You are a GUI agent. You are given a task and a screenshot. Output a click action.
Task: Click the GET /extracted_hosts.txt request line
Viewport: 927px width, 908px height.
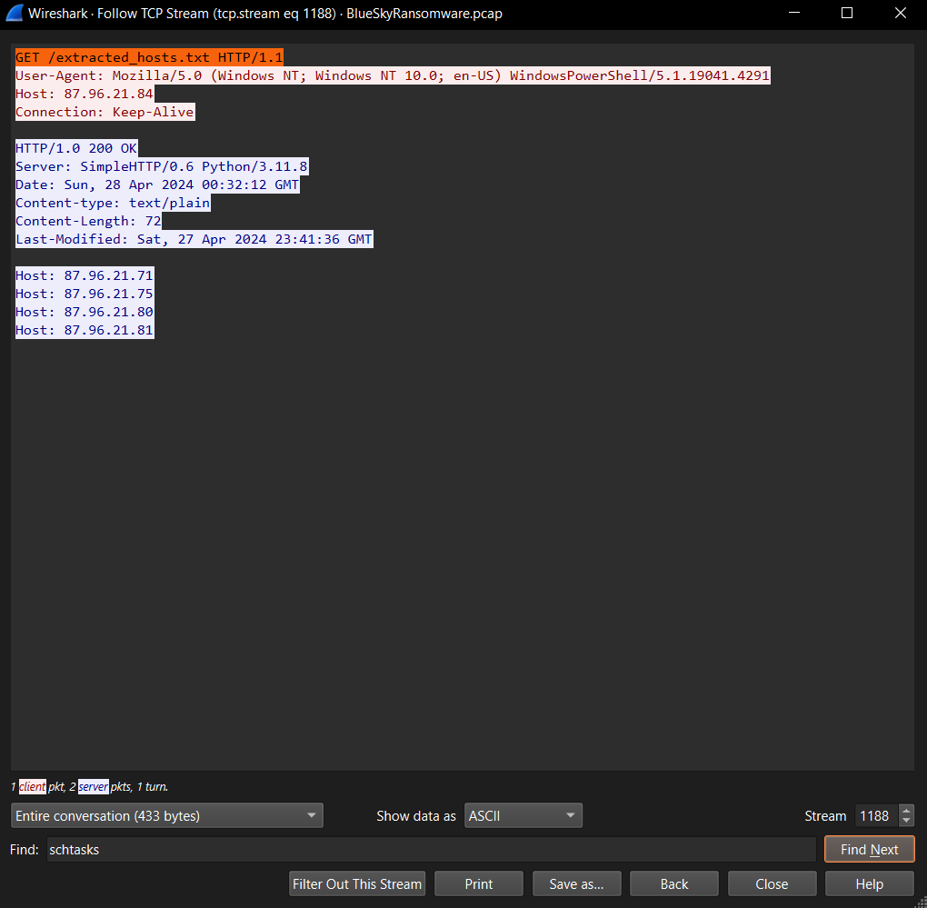coord(149,57)
